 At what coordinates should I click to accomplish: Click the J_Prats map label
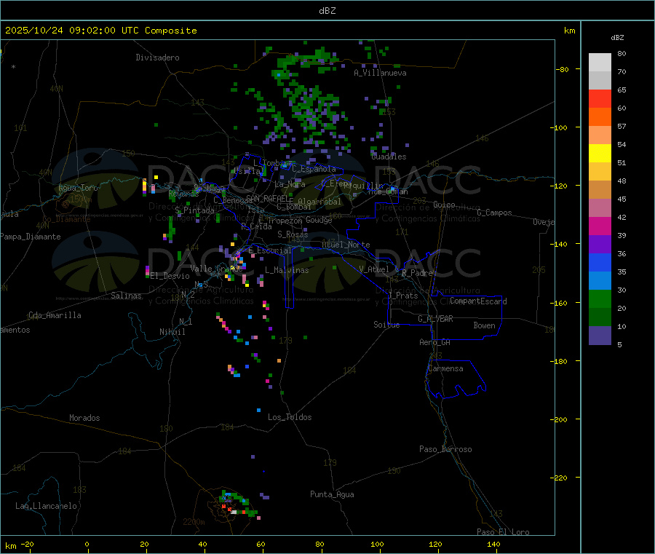pyautogui.click(x=402, y=296)
